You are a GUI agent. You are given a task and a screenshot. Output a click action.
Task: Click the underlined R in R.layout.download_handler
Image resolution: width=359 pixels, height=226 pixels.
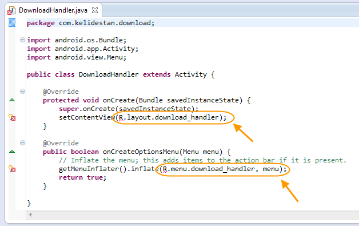coord(121,118)
